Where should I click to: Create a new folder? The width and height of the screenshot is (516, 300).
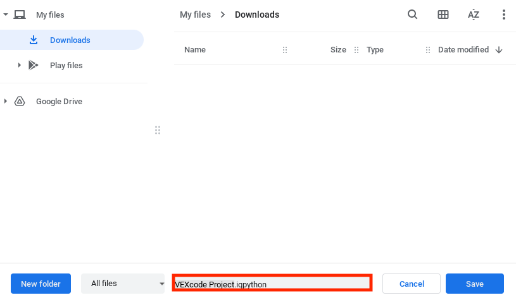[x=41, y=284]
